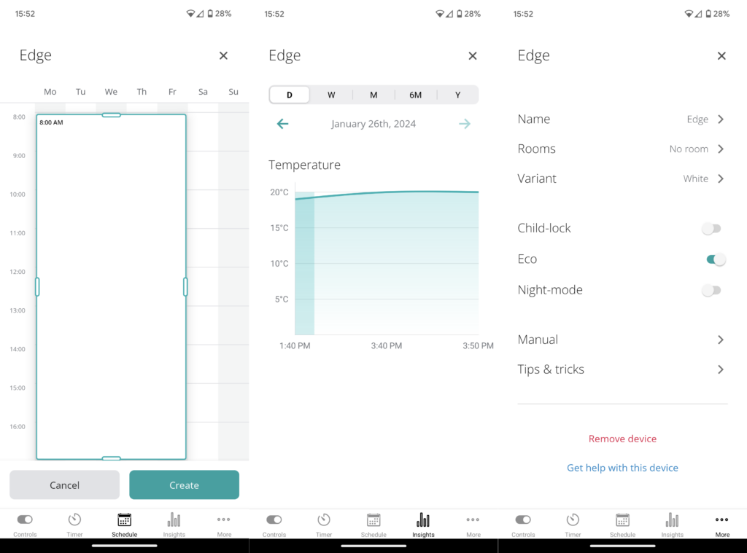Tap More dots in the settings screen

(721, 519)
